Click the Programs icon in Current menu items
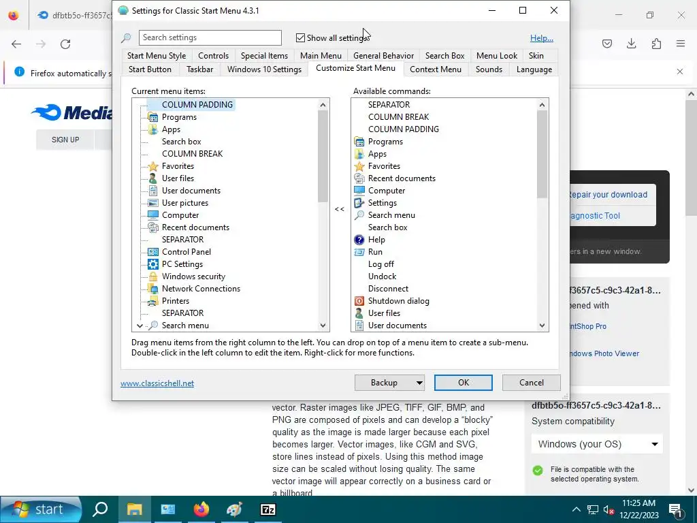 (153, 117)
